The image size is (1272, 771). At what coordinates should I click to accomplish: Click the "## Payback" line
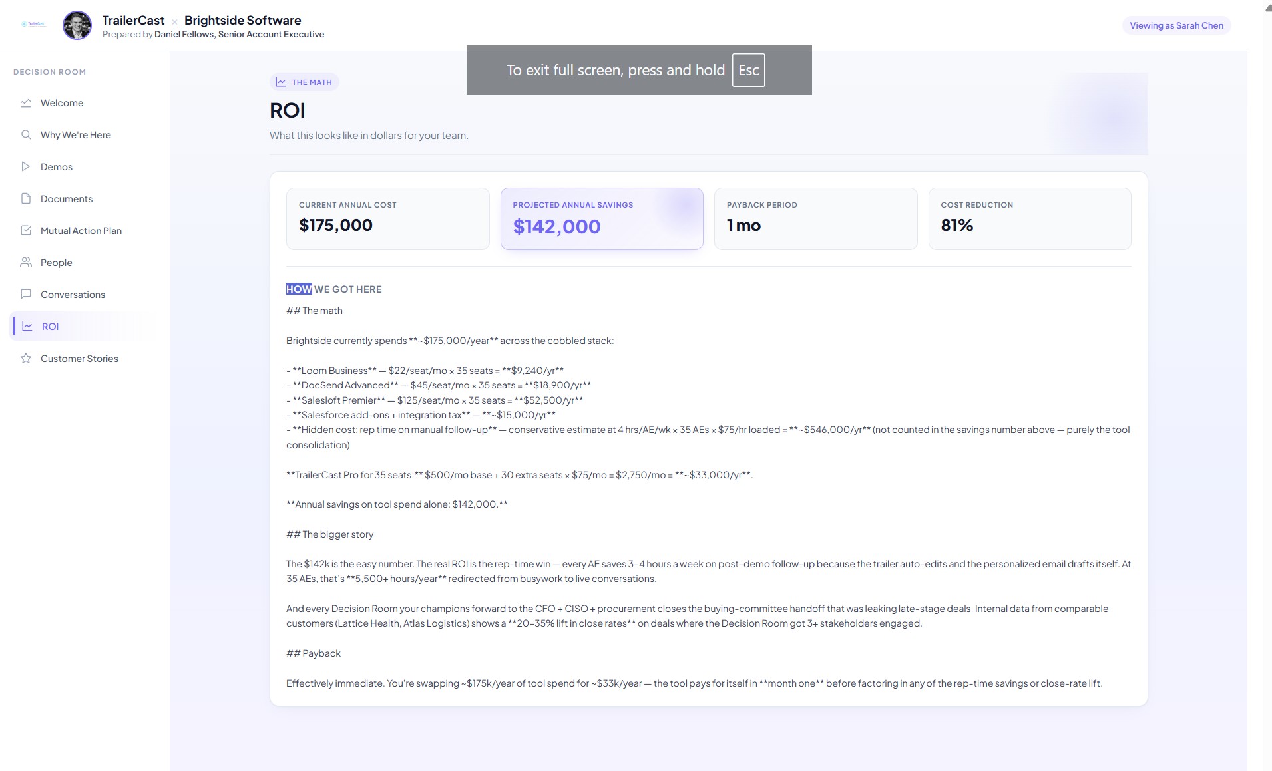[314, 653]
